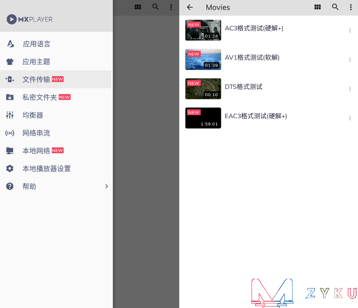Image resolution: width=358 pixels, height=308 pixels.
Task: Open 私密文件夹 private folder
Action: point(56,97)
